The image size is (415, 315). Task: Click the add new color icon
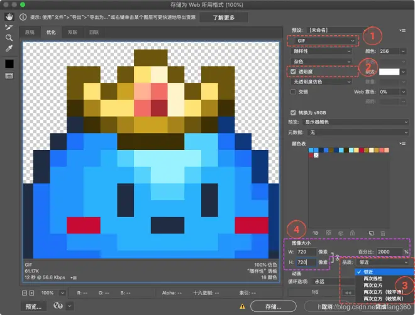click(x=371, y=233)
